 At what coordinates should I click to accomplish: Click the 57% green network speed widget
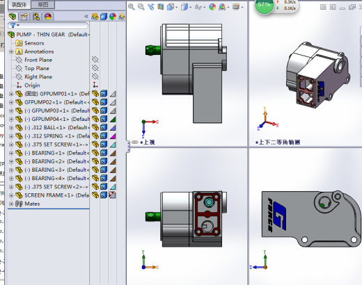264,6
